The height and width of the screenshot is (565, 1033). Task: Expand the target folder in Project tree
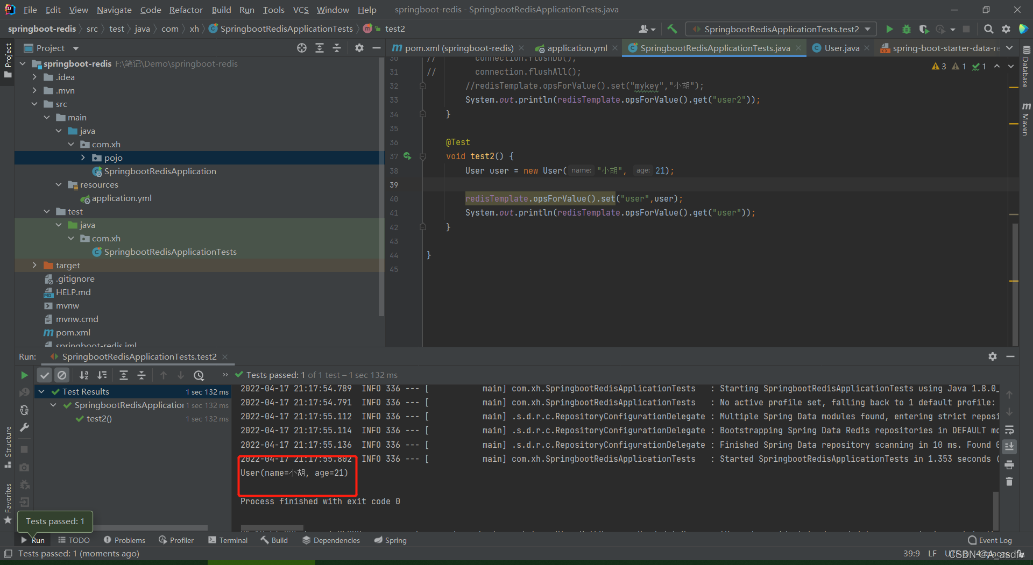[34, 265]
